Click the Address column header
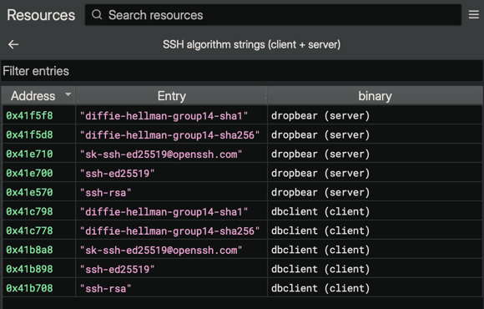484x309 pixels. (38, 96)
